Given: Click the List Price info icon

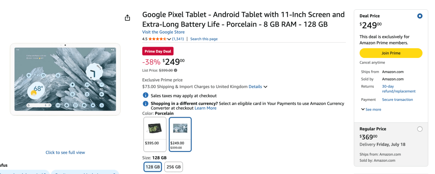Looking at the screenshot, I should tap(175, 70).
